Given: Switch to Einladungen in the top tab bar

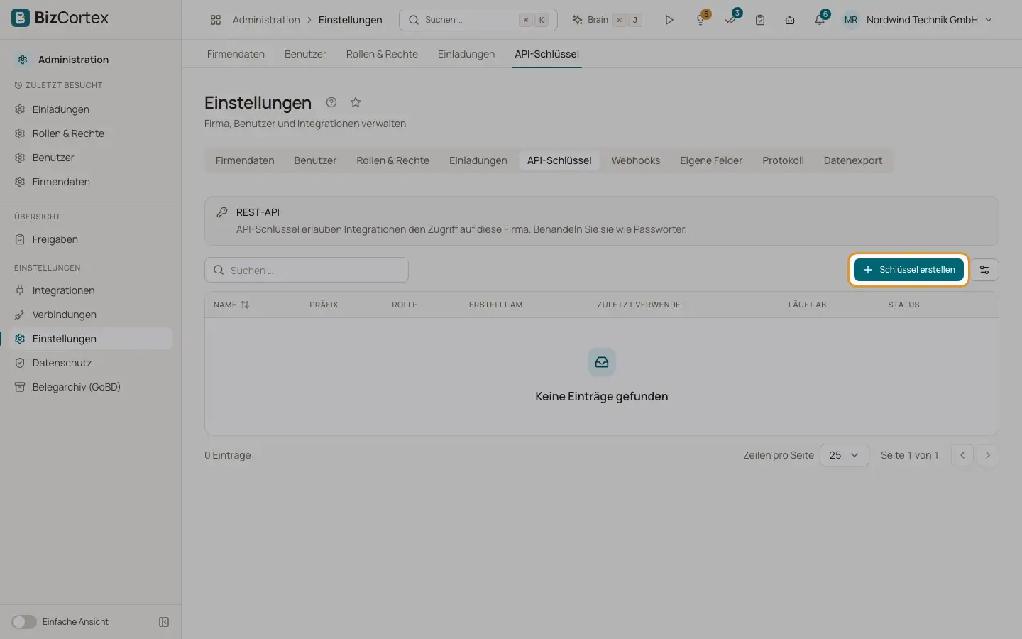Looking at the screenshot, I should (466, 54).
